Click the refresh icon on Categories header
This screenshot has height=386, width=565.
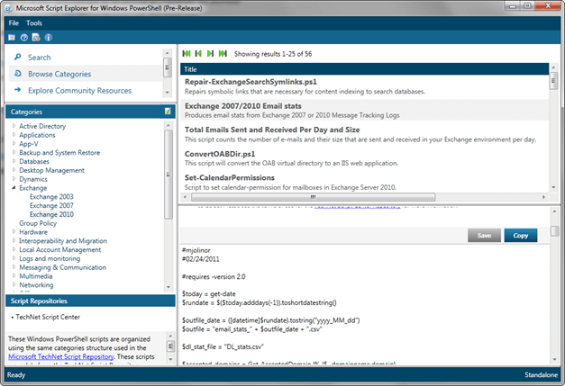point(168,112)
